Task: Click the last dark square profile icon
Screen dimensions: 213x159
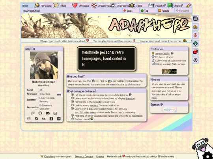Action: point(59,119)
